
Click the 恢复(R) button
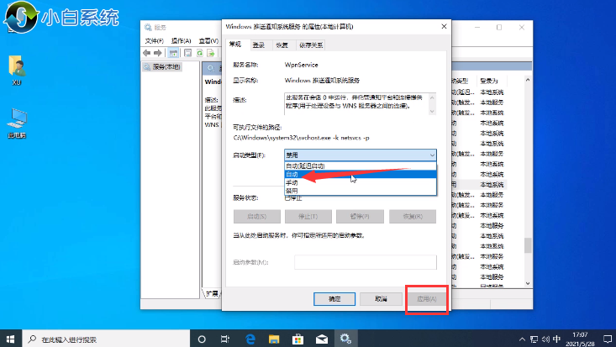click(413, 217)
